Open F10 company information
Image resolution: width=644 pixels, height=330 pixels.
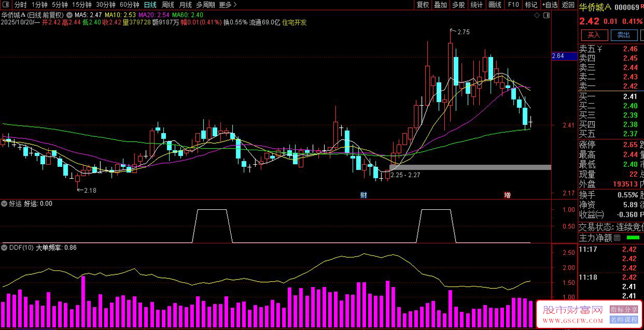pyautogui.click(x=513, y=5)
